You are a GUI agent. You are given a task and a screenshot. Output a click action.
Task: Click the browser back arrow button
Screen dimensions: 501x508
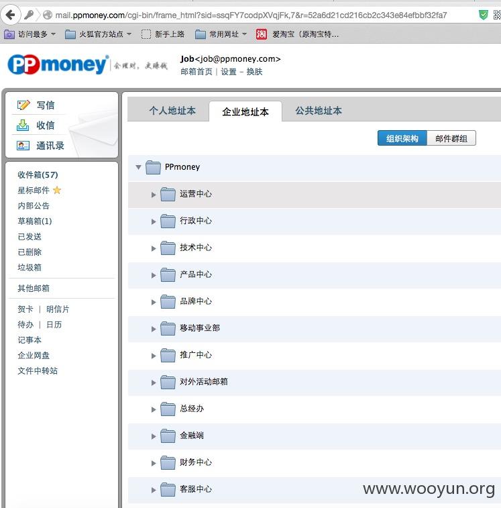click(11, 15)
